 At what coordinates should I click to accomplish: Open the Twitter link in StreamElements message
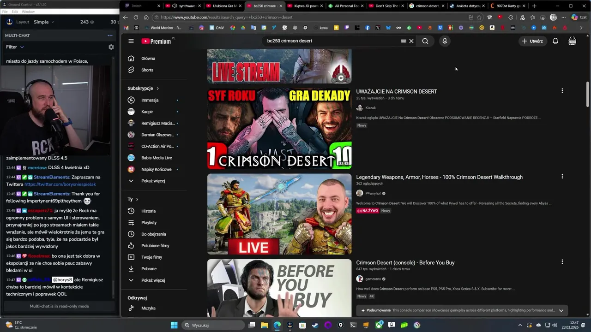point(60,184)
